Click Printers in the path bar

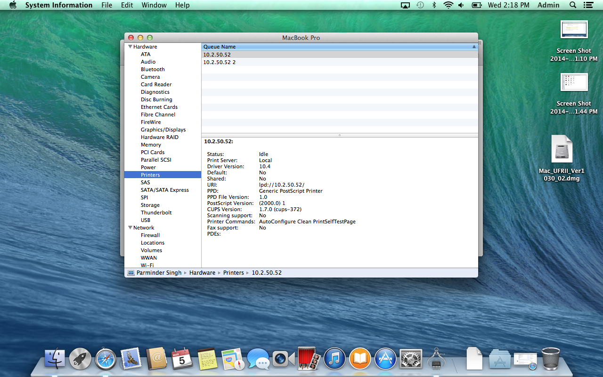pos(234,273)
